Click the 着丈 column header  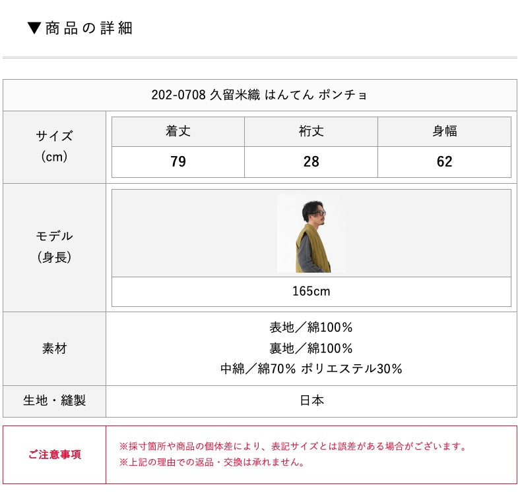178,131
